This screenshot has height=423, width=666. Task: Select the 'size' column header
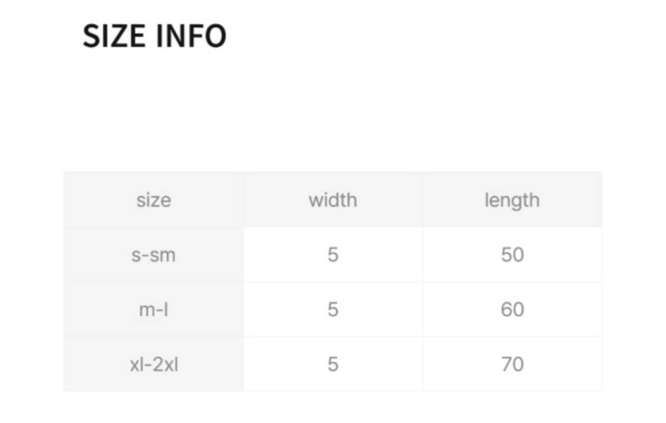(x=154, y=200)
